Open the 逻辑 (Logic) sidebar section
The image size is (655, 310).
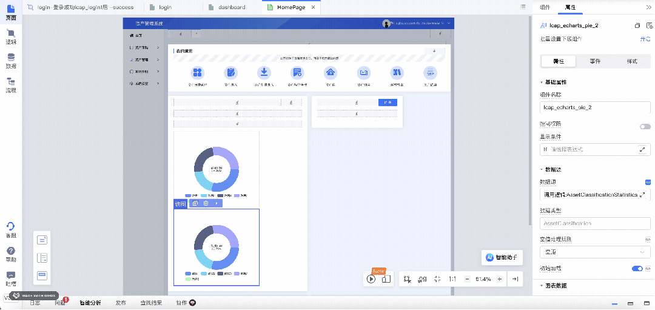click(x=11, y=37)
